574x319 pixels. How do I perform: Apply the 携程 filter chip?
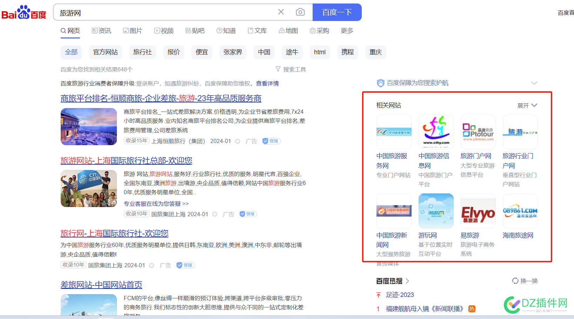(x=348, y=52)
